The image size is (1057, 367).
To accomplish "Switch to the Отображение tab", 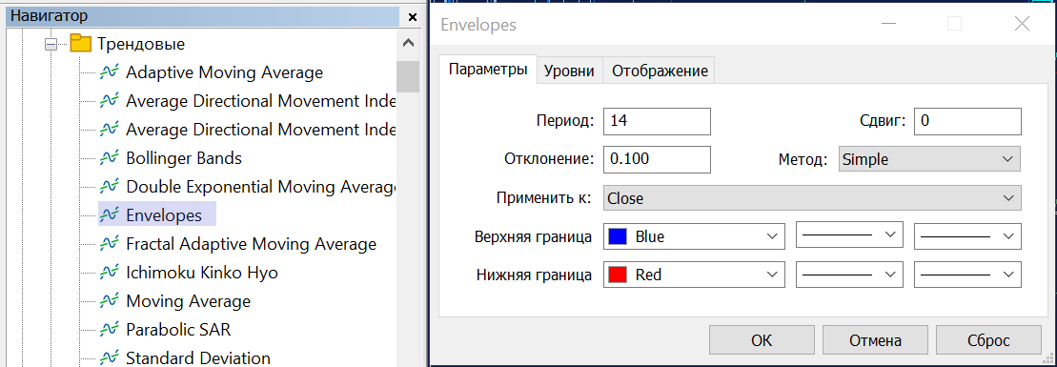I will click(660, 71).
